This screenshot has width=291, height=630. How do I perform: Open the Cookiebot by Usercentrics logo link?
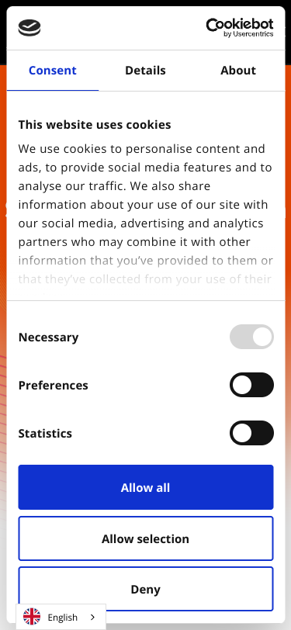[x=240, y=28]
